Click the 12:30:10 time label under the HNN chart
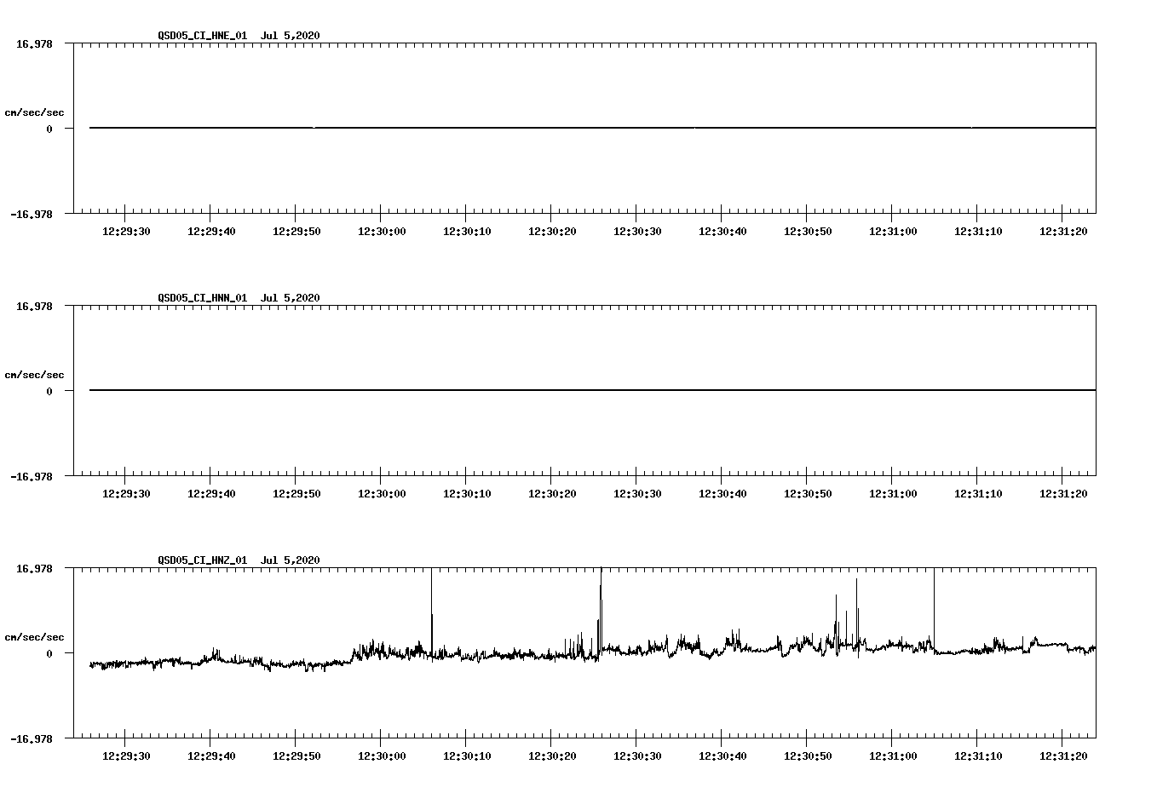Screen dimensions: 1157x787 [x=467, y=494]
